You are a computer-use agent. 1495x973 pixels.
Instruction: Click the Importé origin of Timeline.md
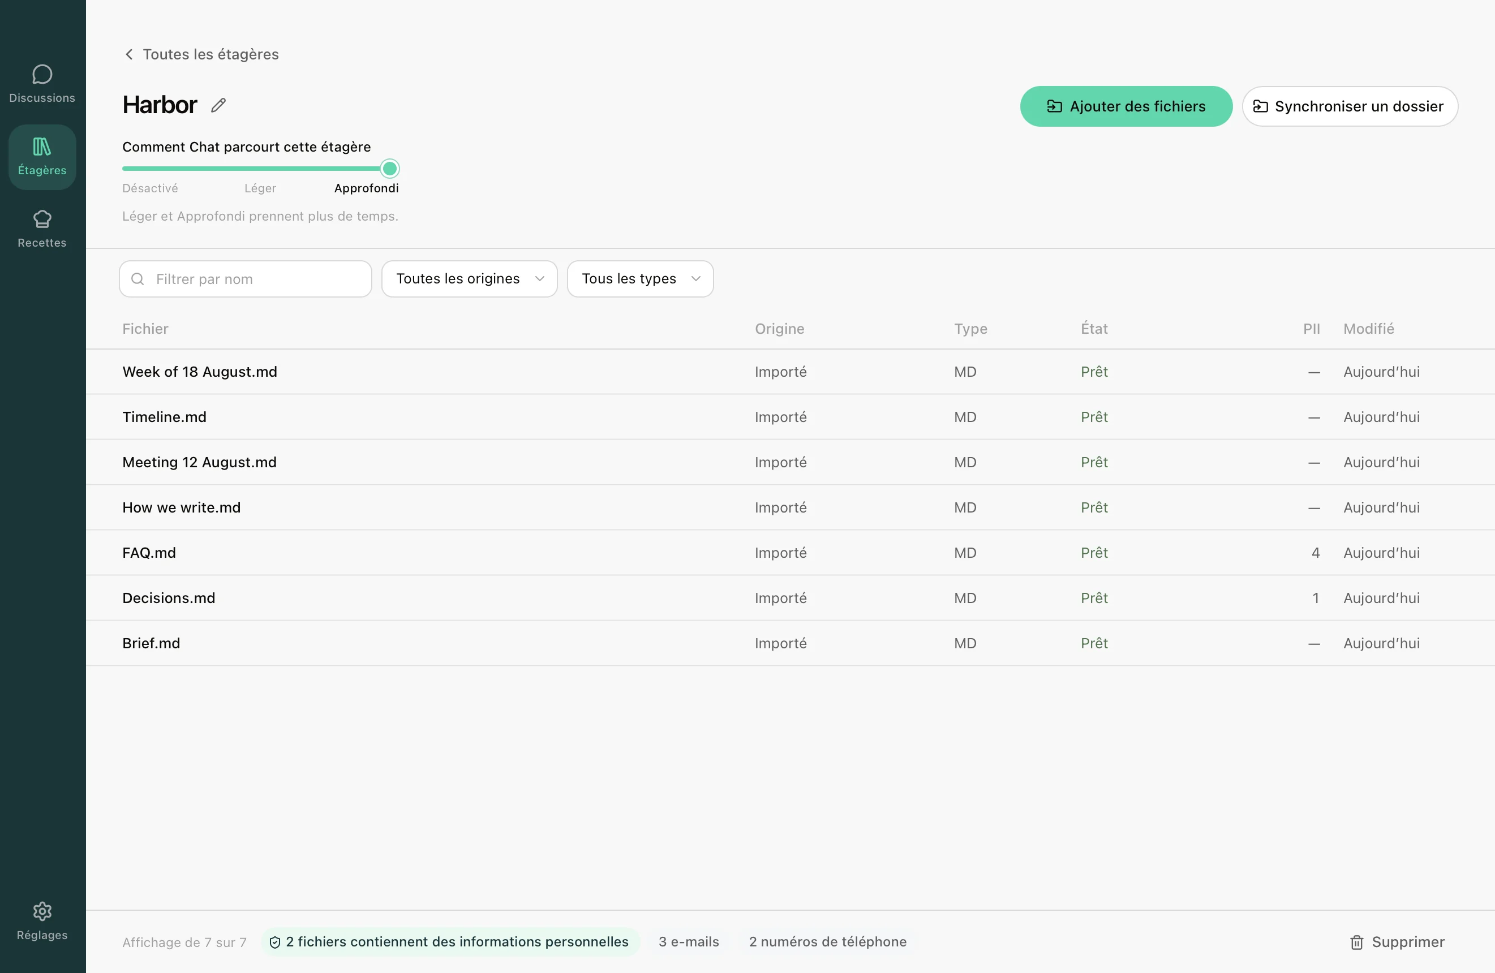tap(781, 417)
